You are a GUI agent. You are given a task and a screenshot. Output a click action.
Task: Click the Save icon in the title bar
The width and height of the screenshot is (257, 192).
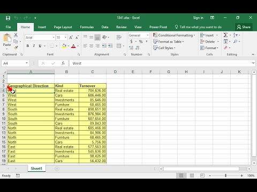(x=8, y=18)
